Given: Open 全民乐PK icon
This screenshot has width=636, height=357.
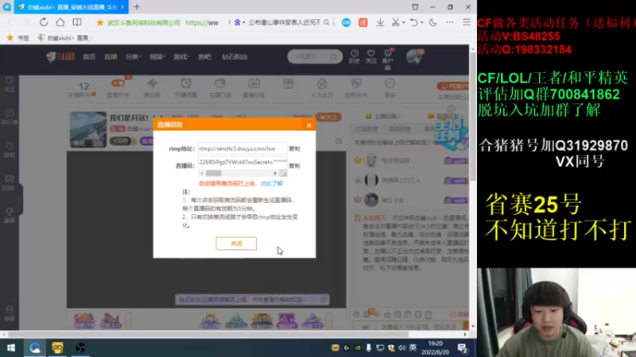Looking at the screenshot, I should click(x=355, y=88).
